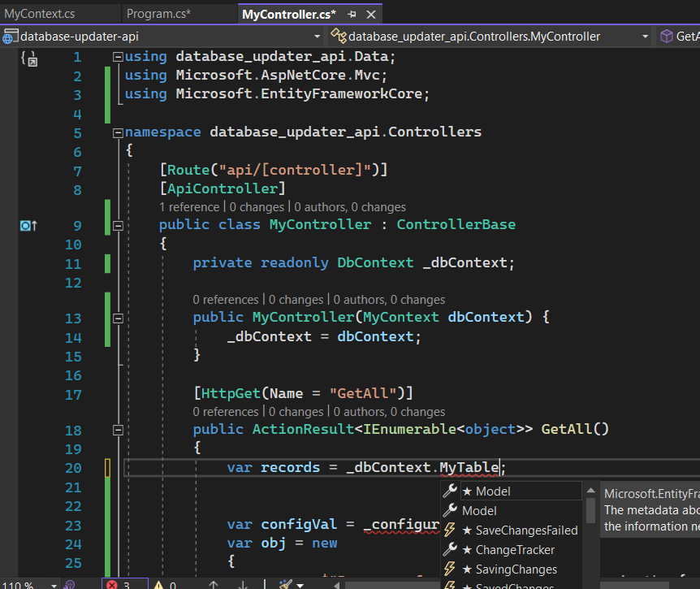This screenshot has height=589, width=700.
Task: Click the DbContext type on line 11
Action: 375,262
